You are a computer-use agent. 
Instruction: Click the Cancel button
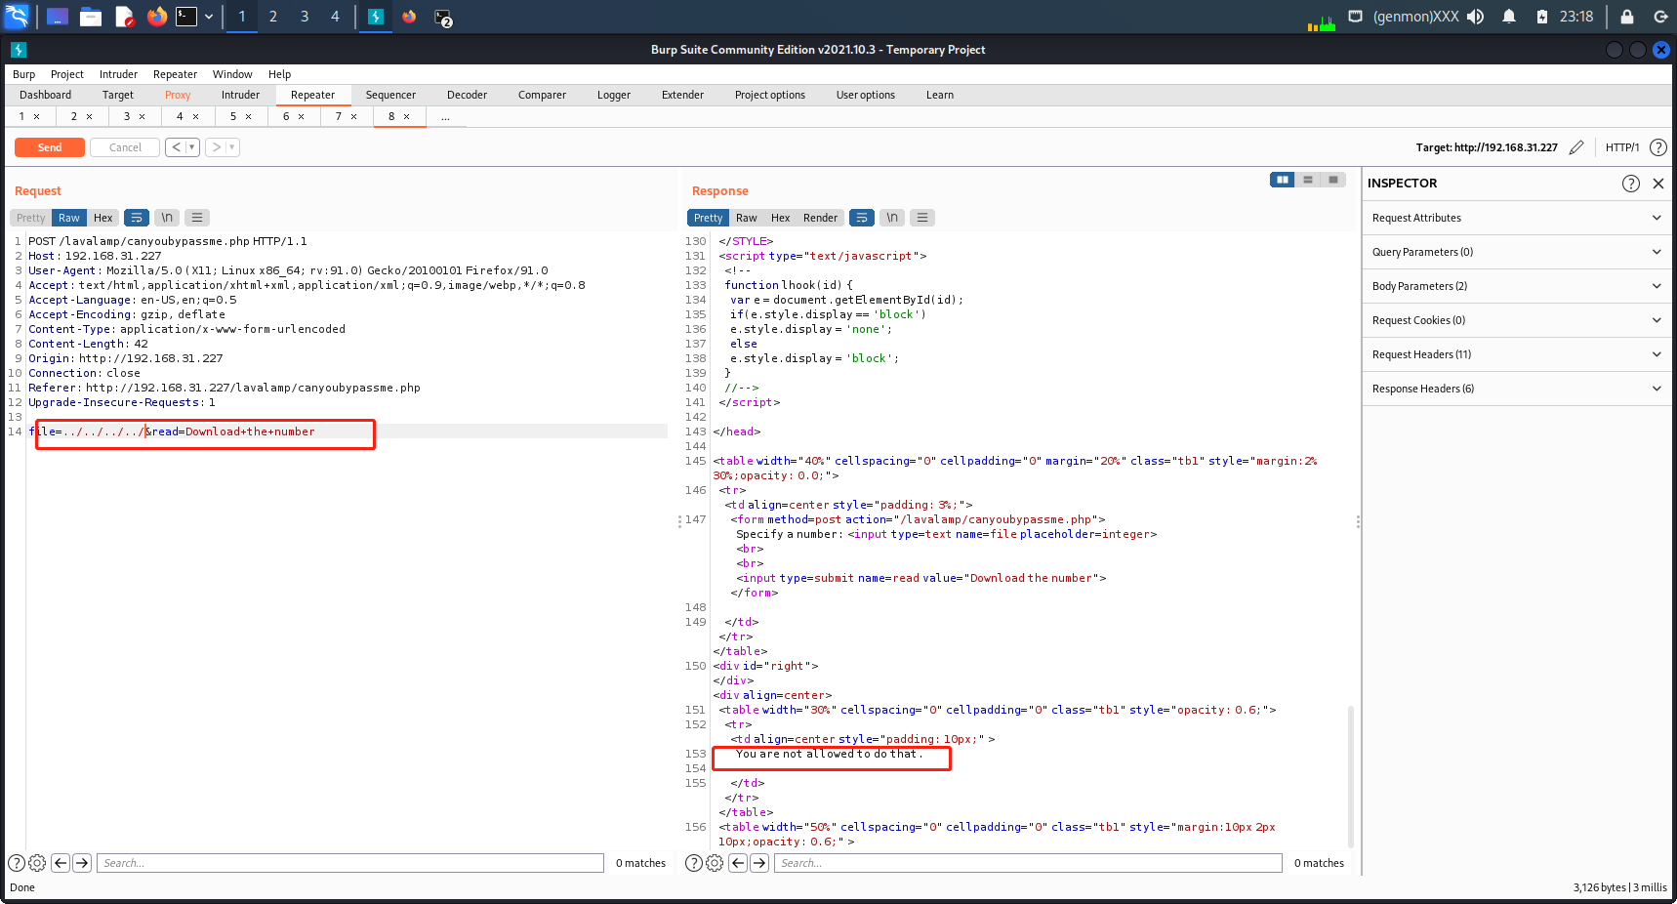click(x=125, y=147)
